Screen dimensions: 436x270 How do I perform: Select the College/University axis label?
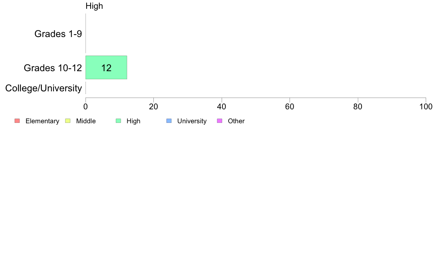[44, 88]
